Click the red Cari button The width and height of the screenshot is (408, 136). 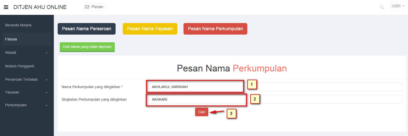(x=202, y=112)
